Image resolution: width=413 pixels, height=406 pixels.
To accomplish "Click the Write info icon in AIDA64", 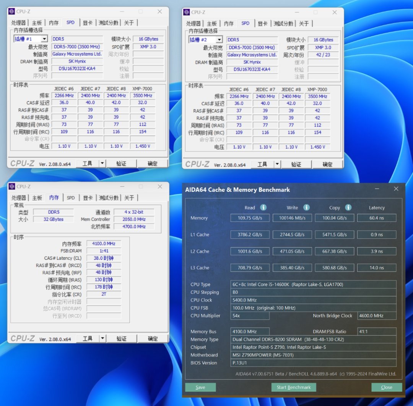I will click(x=306, y=207).
